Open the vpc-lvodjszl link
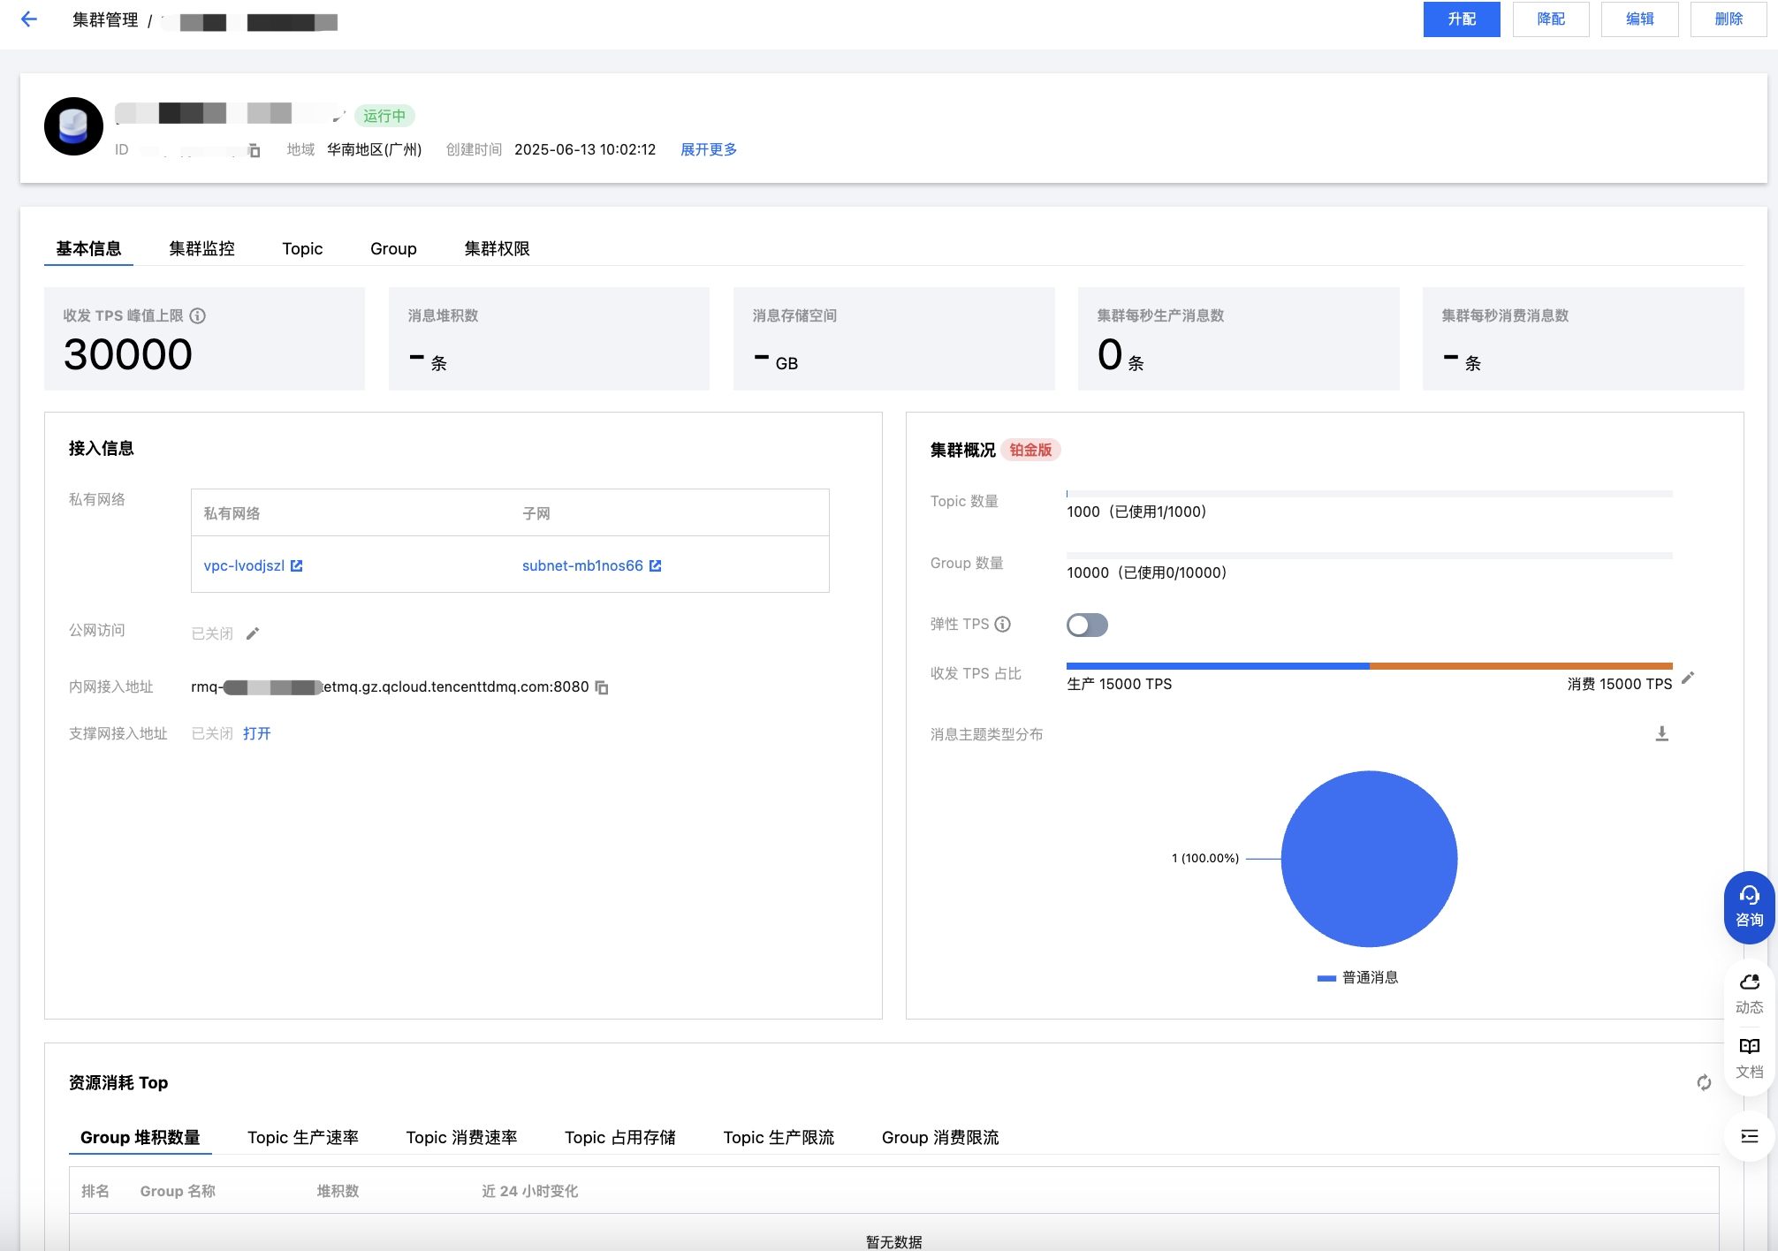The width and height of the screenshot is (1778, 1251). click(x=245, y=566)
